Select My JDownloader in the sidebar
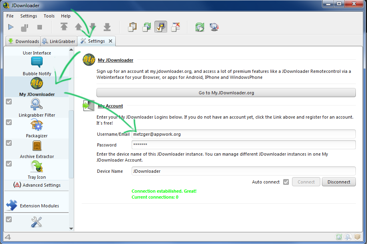 click(37, 87)
